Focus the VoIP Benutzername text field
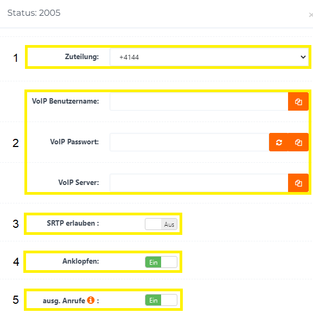 (x=199, y=101)
